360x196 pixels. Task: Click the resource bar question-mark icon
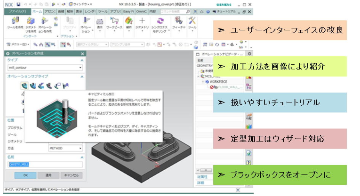pyautogui.click(x=249, y=162)
